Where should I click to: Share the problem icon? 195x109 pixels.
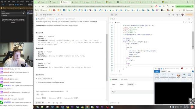[x=57, y=103]
